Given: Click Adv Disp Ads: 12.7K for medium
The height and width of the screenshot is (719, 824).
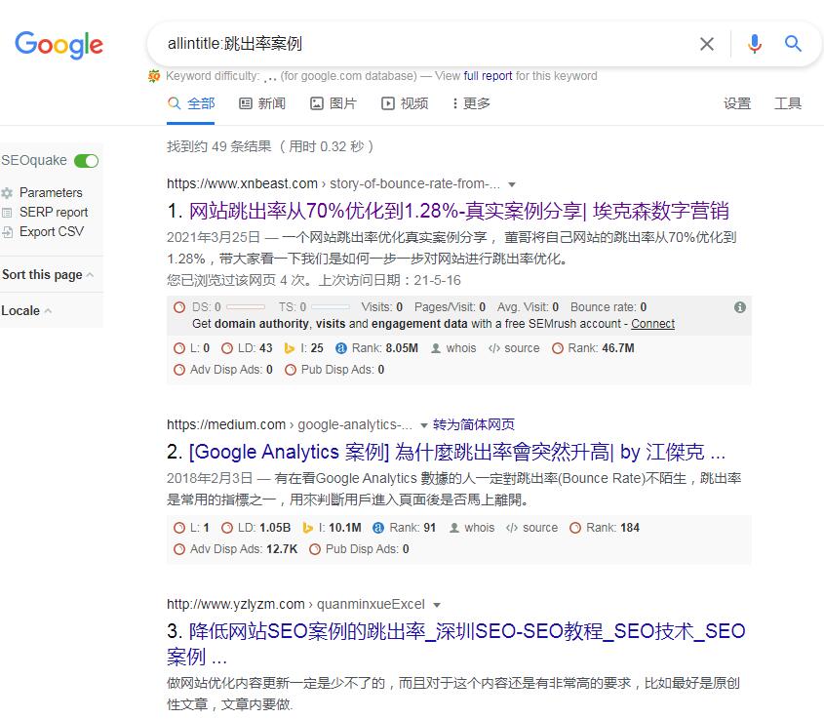Looking at the screenshot, I should click(x=235, y=549).
